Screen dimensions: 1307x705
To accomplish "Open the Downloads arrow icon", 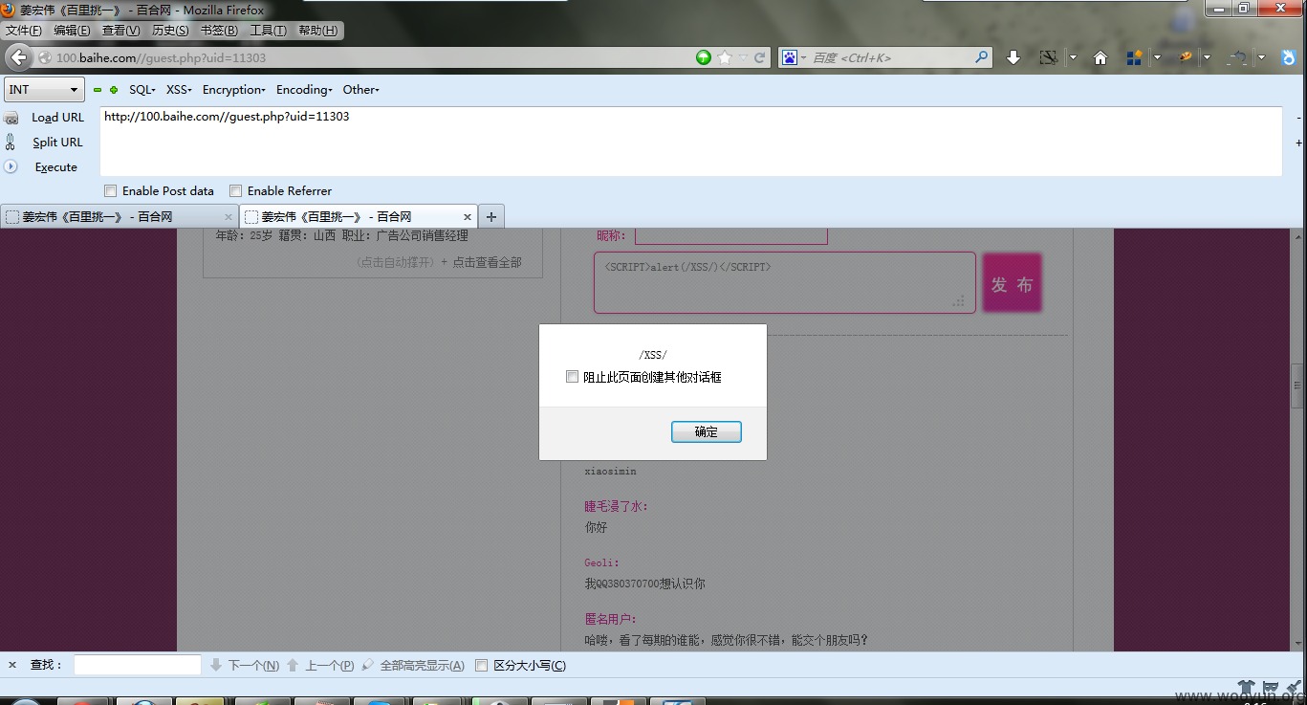I will click(x=1013, y=57).
